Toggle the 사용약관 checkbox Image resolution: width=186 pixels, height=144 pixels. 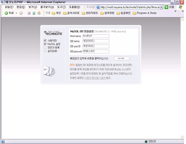(x=45, y=40)
